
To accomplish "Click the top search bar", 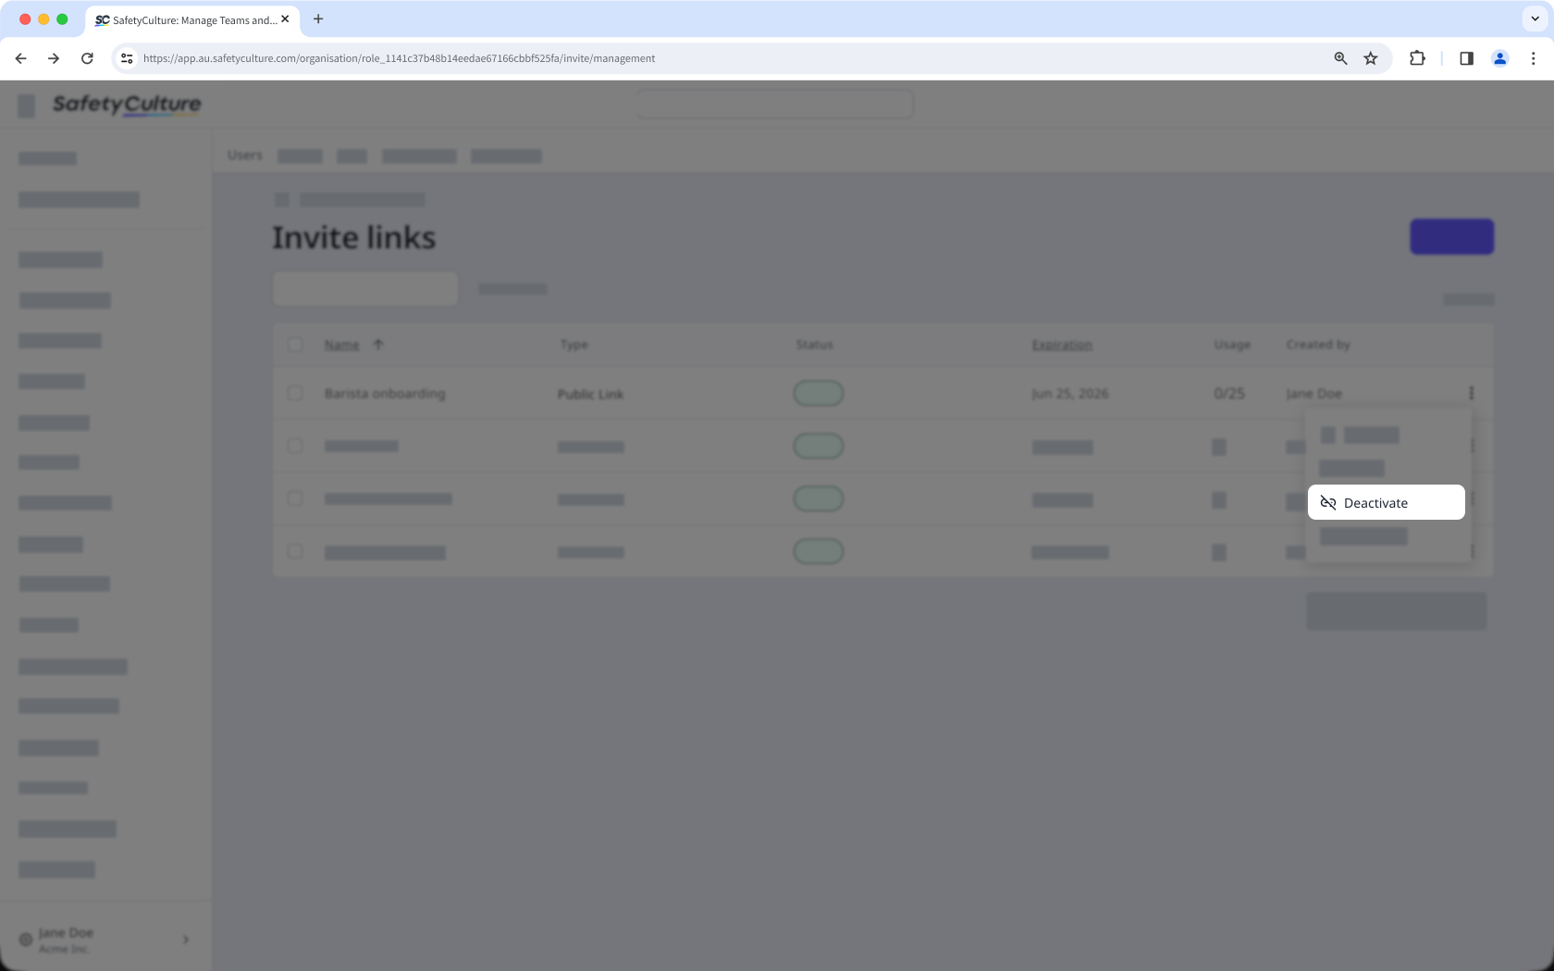I will [x=775, y=104].
